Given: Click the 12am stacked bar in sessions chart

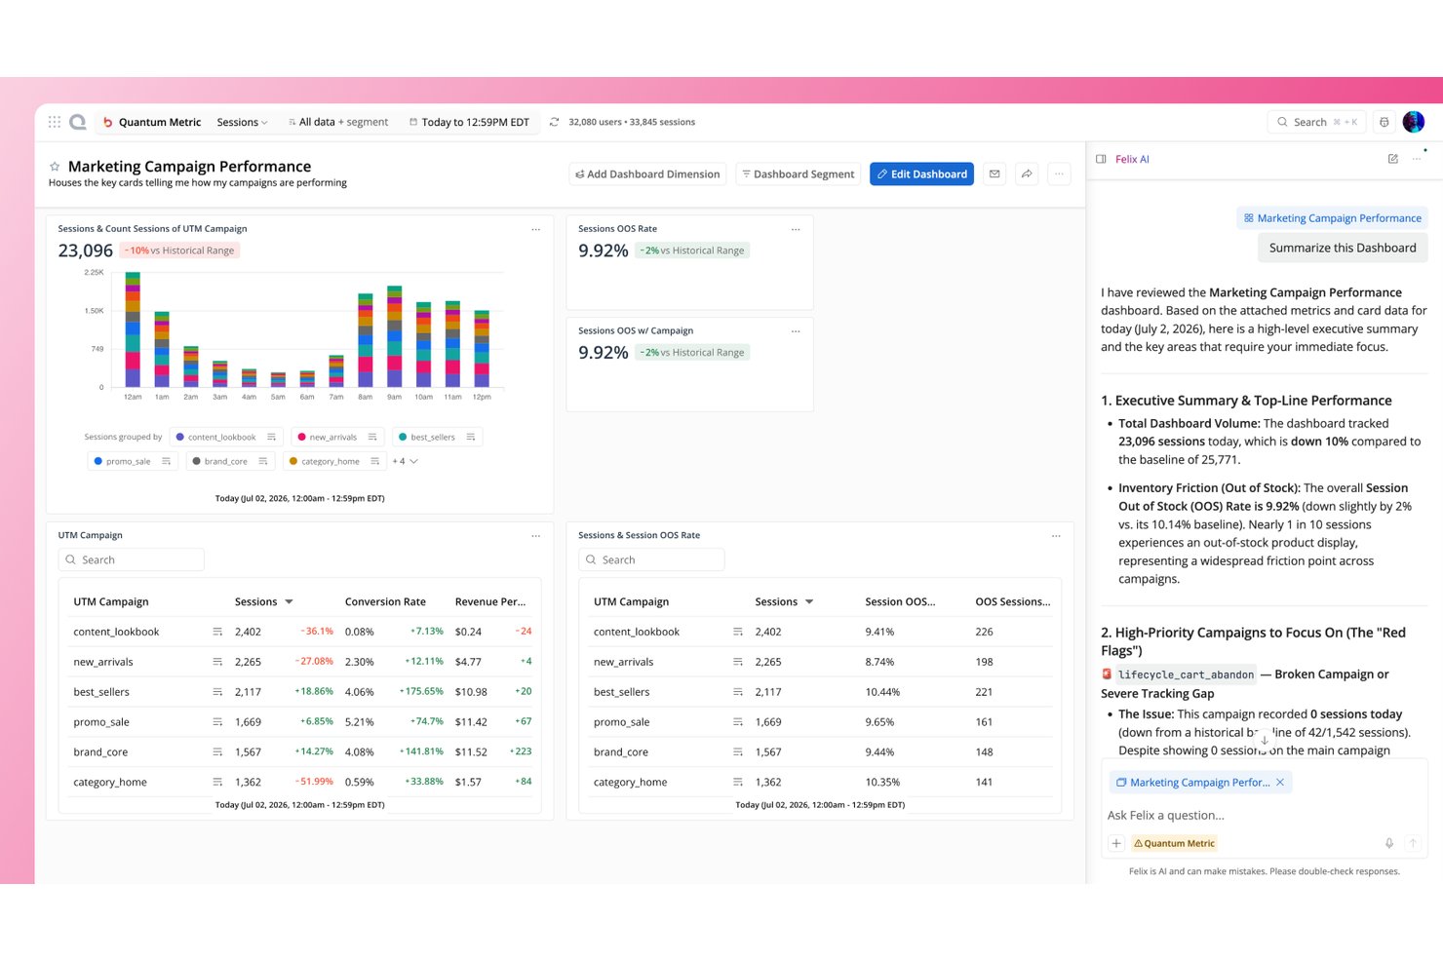Looking at the screenshot, I should [x=133, y=329].
